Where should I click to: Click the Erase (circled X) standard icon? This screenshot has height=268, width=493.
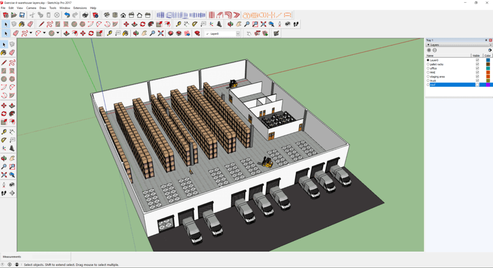[x=56, y=15]
